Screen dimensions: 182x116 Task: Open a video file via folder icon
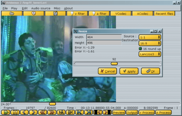point(12,13)
